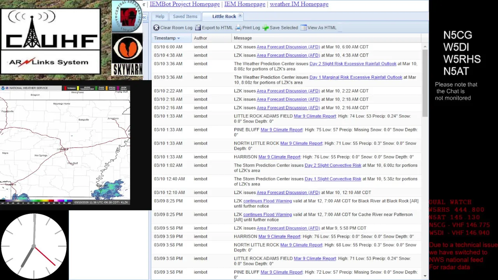Open the Day 2 Slight Convective Risk link
This screenshot has width=498, height=280.
click(333, 165)
